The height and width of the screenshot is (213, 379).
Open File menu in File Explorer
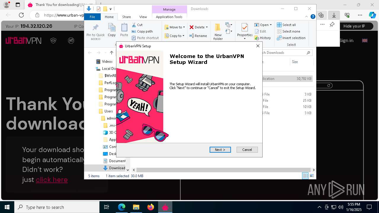92,17
